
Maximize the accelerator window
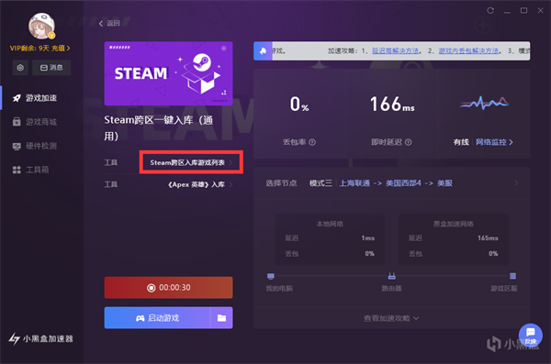[x=523, y=10]
